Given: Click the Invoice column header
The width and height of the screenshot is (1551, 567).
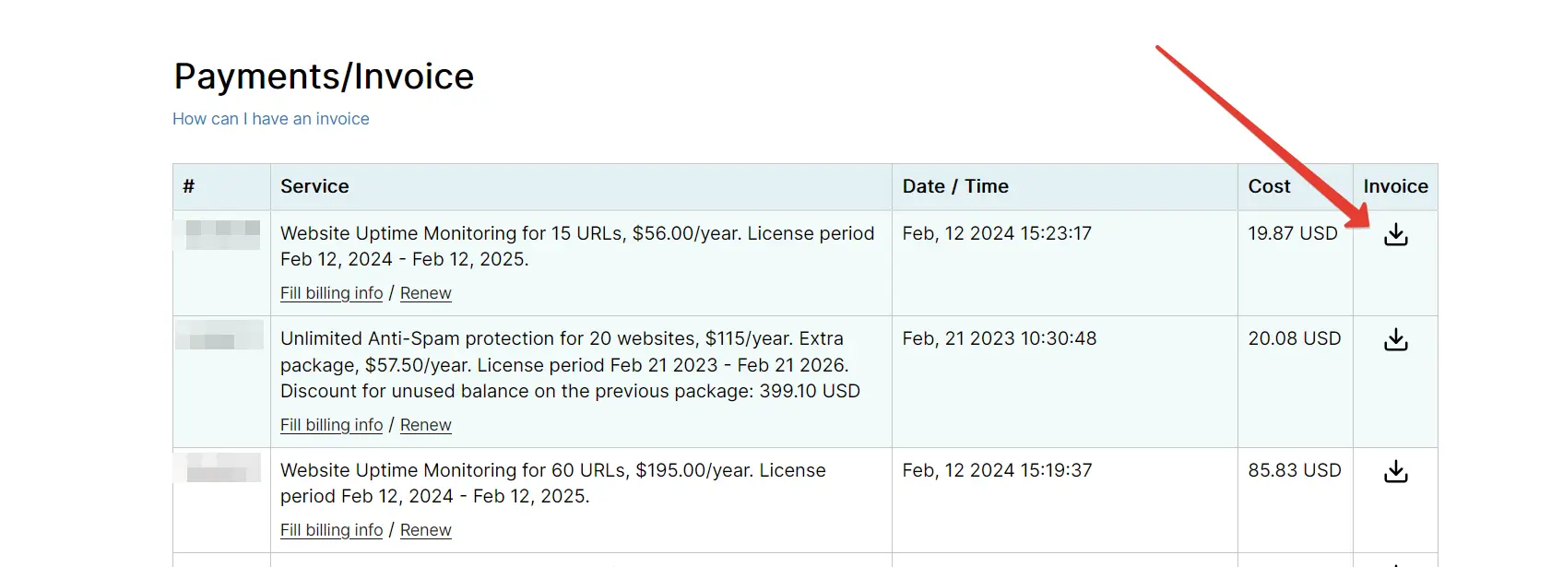Looking at the screenshot, I should point(1395,186).
